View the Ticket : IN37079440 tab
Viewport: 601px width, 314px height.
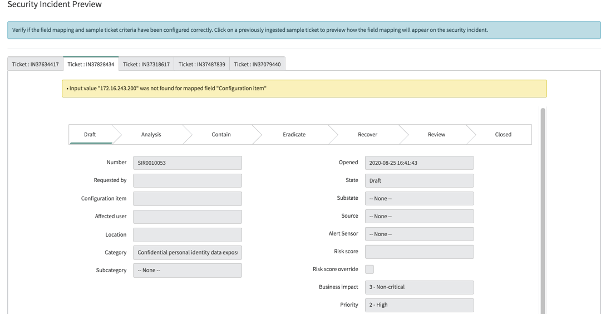click(257, 64)
